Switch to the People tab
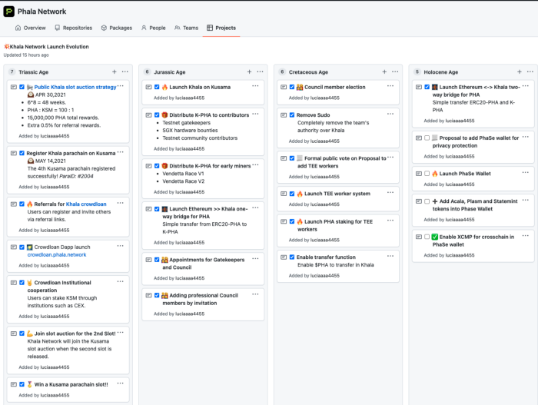 [x=154, y=28]
